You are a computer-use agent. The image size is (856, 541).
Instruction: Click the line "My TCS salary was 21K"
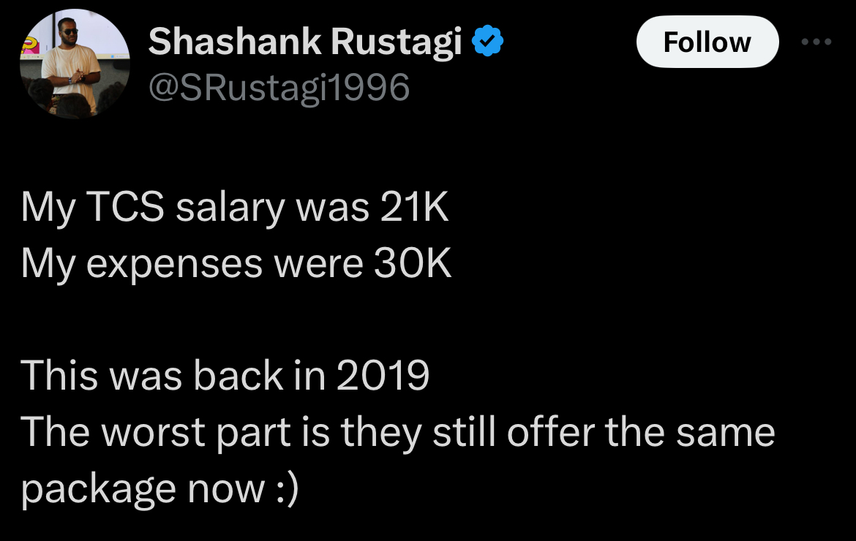(x=235, y=208)
